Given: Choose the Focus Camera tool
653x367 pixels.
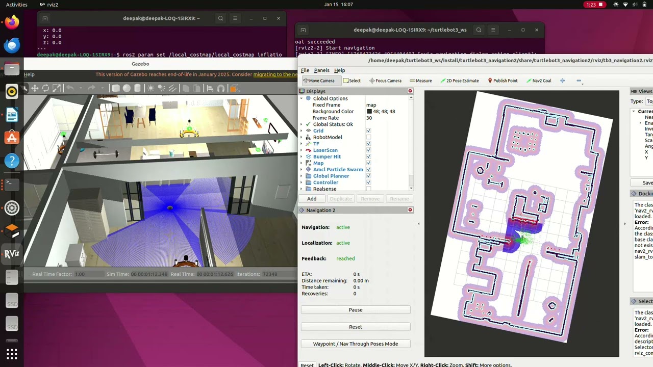Looking at the screenshot, I should [385, 81].
